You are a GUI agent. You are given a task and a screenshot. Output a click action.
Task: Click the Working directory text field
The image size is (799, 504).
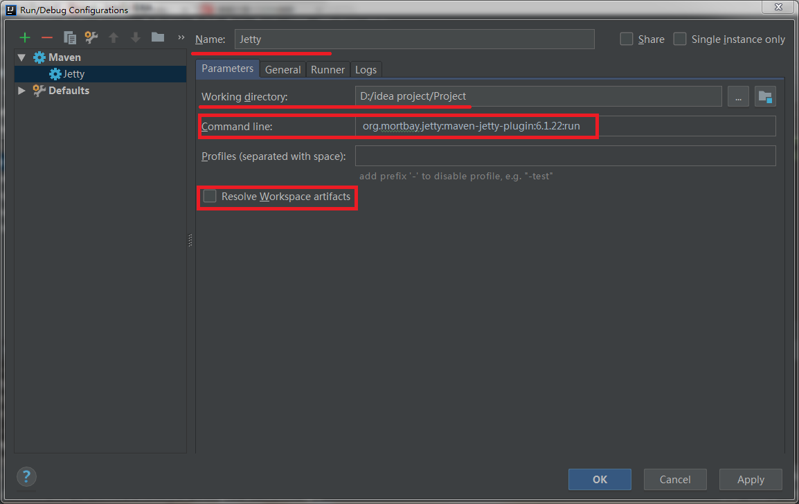pos(538,96)
